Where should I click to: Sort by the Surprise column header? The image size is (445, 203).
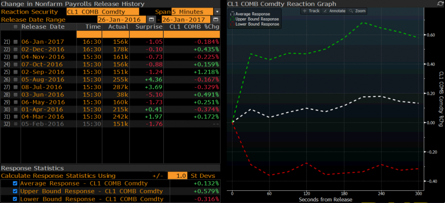tap(149, 26)
